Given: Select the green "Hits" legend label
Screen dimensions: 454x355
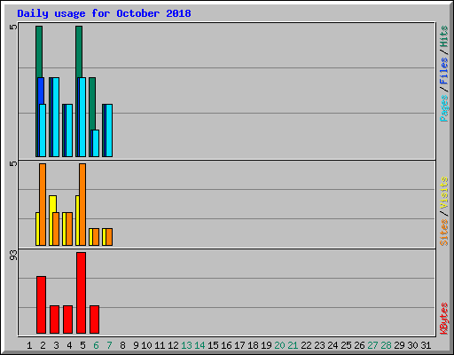Looking at the screenshot, I should pos(444,36).
